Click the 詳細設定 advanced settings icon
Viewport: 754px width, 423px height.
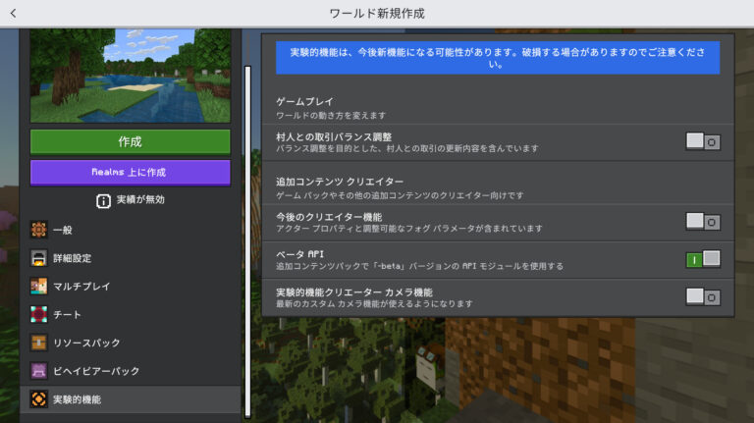[39, 258]
